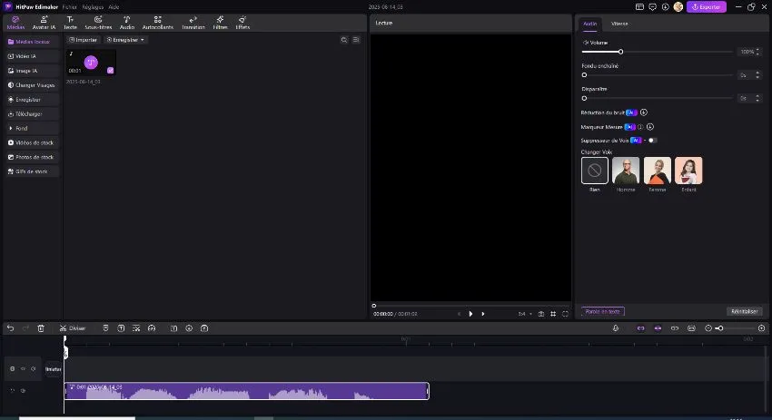772x420 pixels.
Task: Switch media list view layout icon
Action: 356,40
